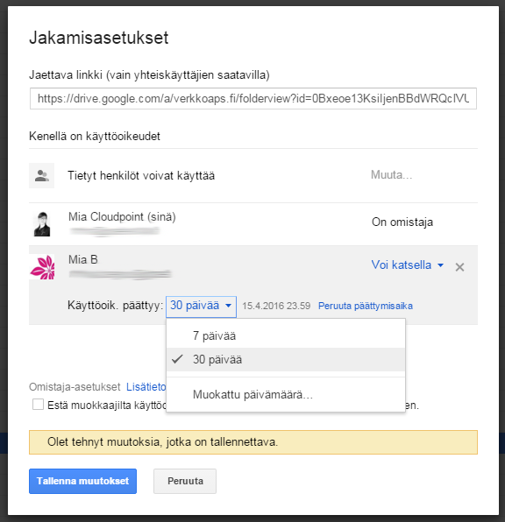Open the Lisätieto link
Image resolution: width=505 pixels, height=522 pixels.
click(x=146, y=387)
